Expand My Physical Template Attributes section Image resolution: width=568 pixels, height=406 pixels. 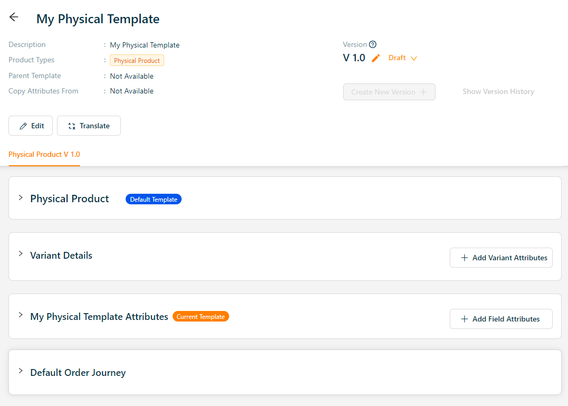21,315
